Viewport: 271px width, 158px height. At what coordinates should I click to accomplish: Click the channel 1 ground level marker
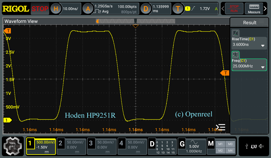[7, 120]
